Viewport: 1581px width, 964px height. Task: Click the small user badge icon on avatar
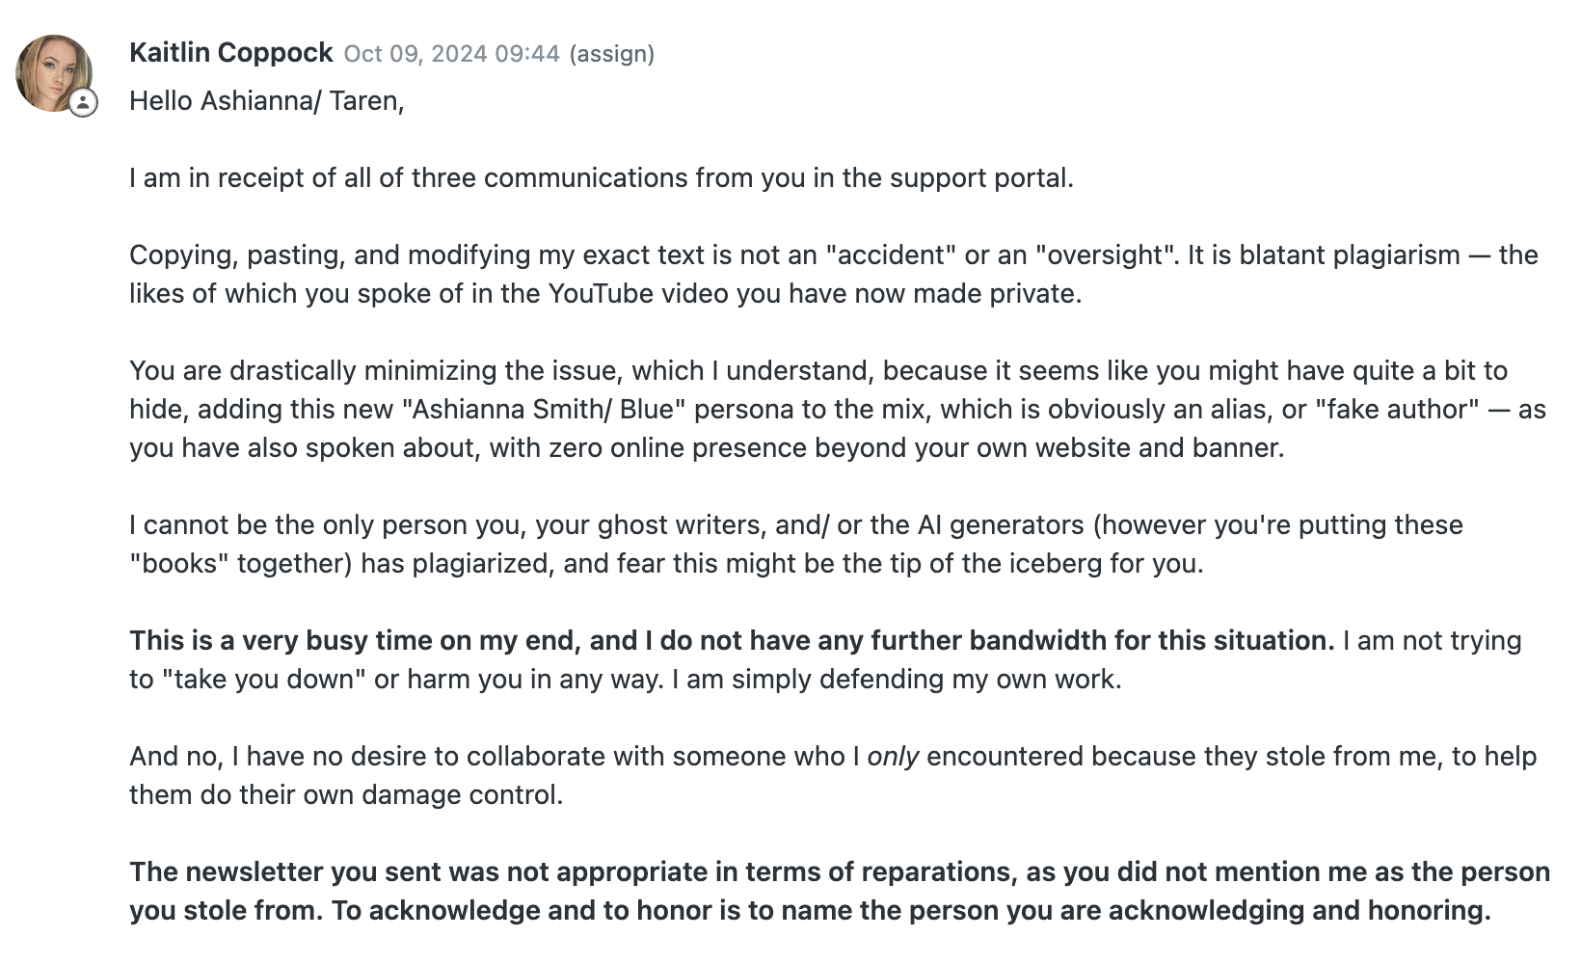84,102
